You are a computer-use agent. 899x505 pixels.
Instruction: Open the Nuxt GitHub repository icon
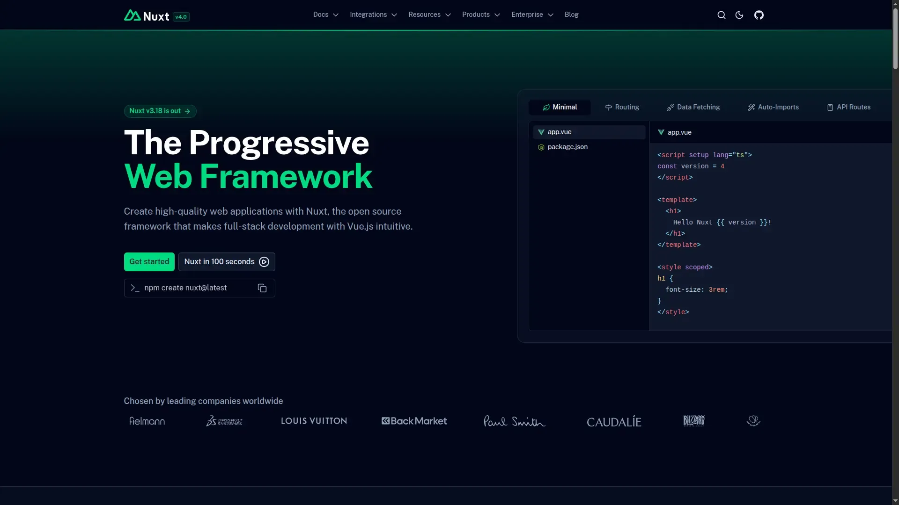[759, 14]
